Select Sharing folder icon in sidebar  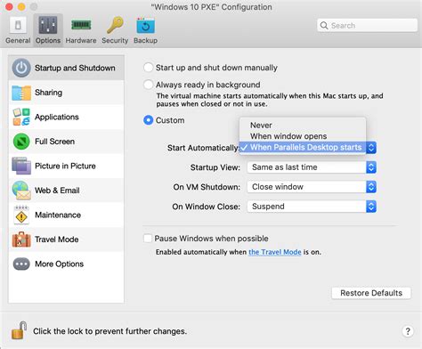click(x=21, y=93)
